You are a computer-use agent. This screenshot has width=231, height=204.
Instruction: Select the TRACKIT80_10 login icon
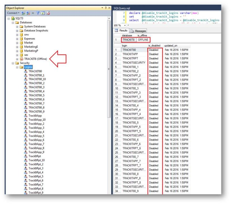pyautogui.click(x=26, y=79)
